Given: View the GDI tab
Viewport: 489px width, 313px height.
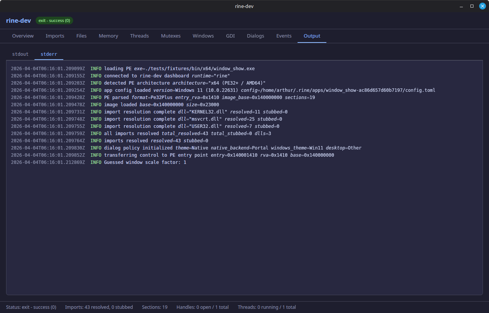Looking at the screenshot, I should pyautogui.click(x=230, y=36).
